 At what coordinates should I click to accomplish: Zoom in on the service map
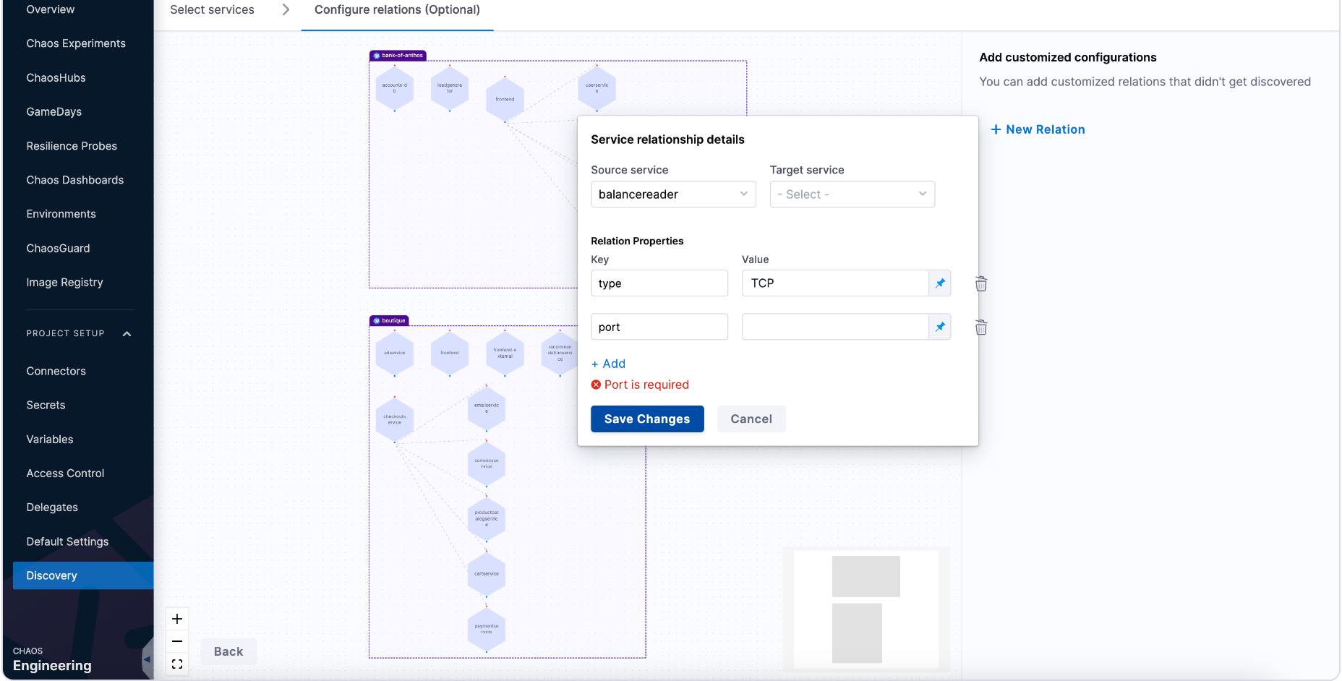point(177,619)
